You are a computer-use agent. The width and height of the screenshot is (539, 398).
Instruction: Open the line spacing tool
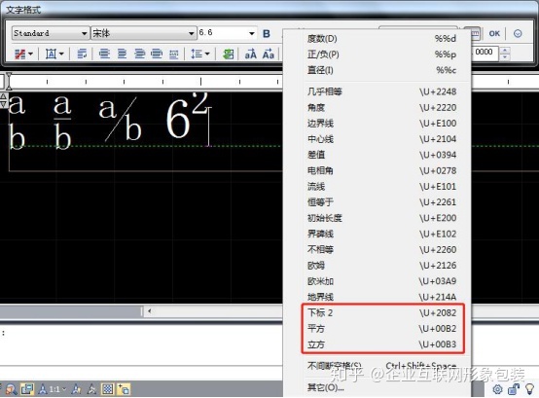coord(197,54)
